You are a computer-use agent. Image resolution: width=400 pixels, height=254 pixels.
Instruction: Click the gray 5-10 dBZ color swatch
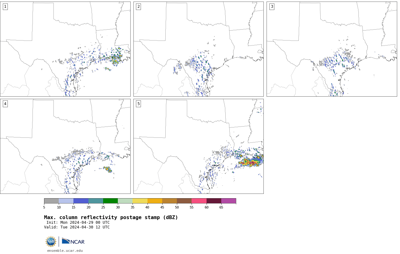pyautogui.click(x=51, y=201)
